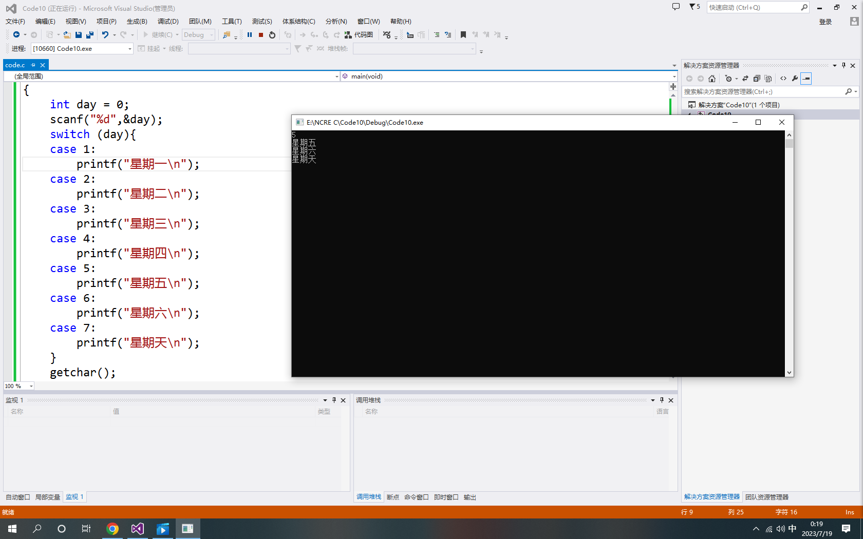This screenshot has width=863, height=539.
Task: Click the bookmark icon in the toolbar
Action: click(463, 34)
